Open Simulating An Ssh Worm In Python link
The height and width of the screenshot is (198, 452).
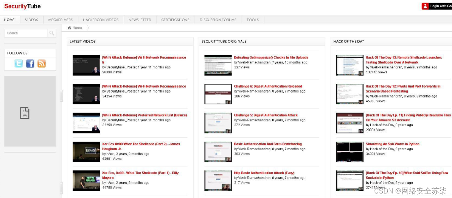(x=393, y=144)
